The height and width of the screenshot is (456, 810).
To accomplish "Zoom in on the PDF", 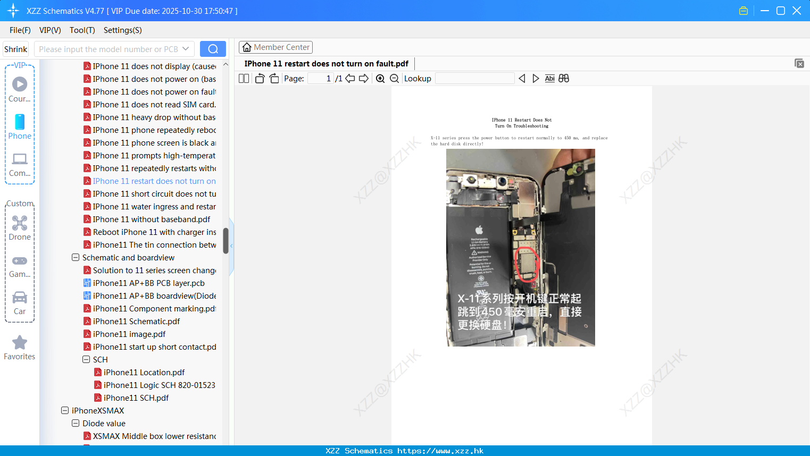I will coord(380,78).
